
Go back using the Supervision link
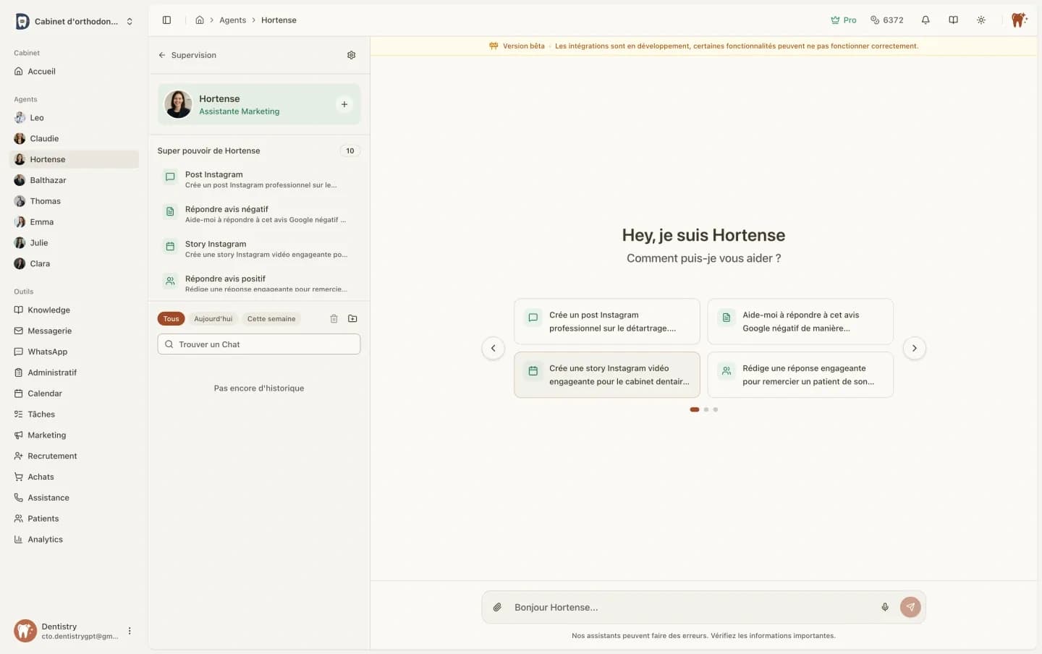(x=187, y=55)
